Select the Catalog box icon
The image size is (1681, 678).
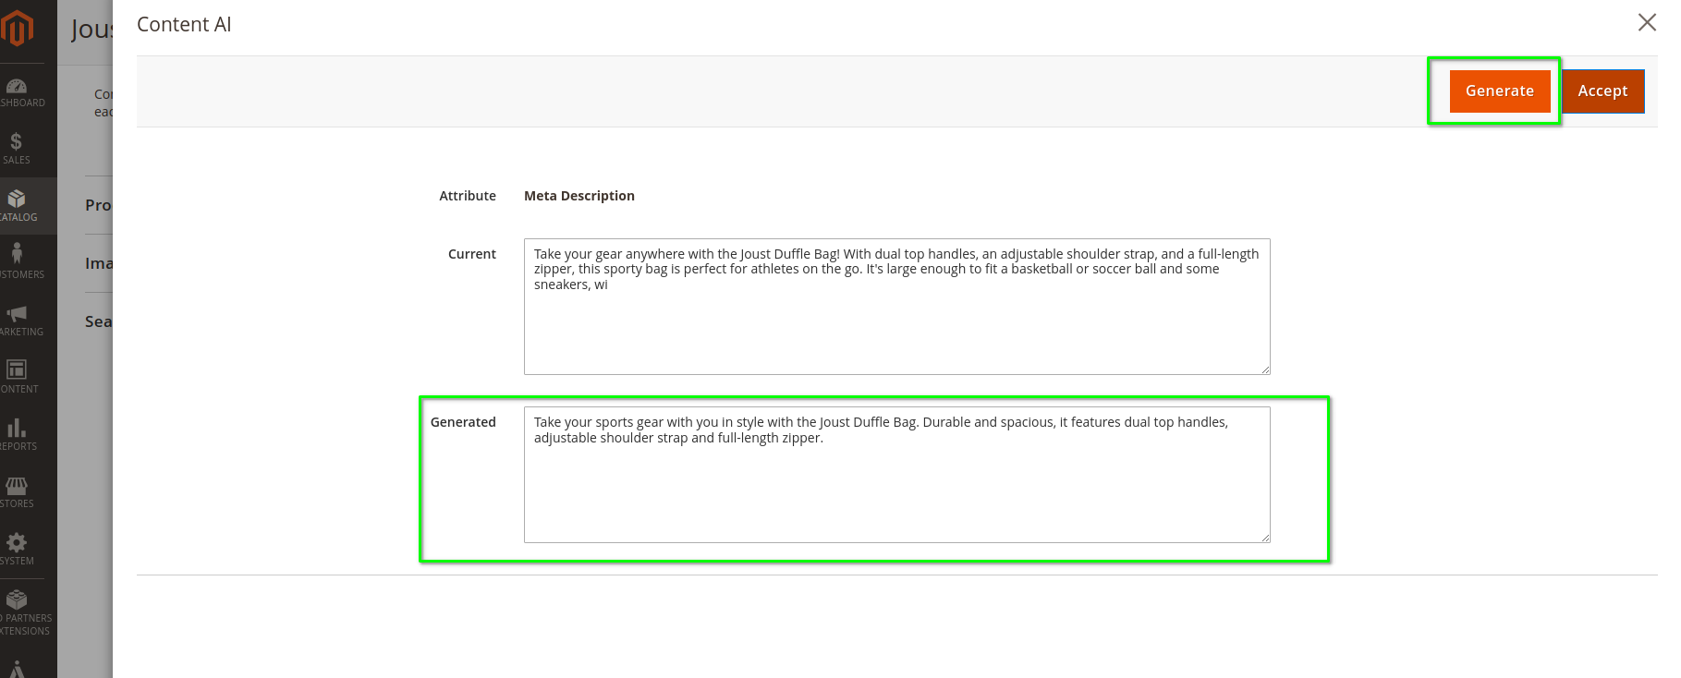pyautogui.click(x=16, y=199)
